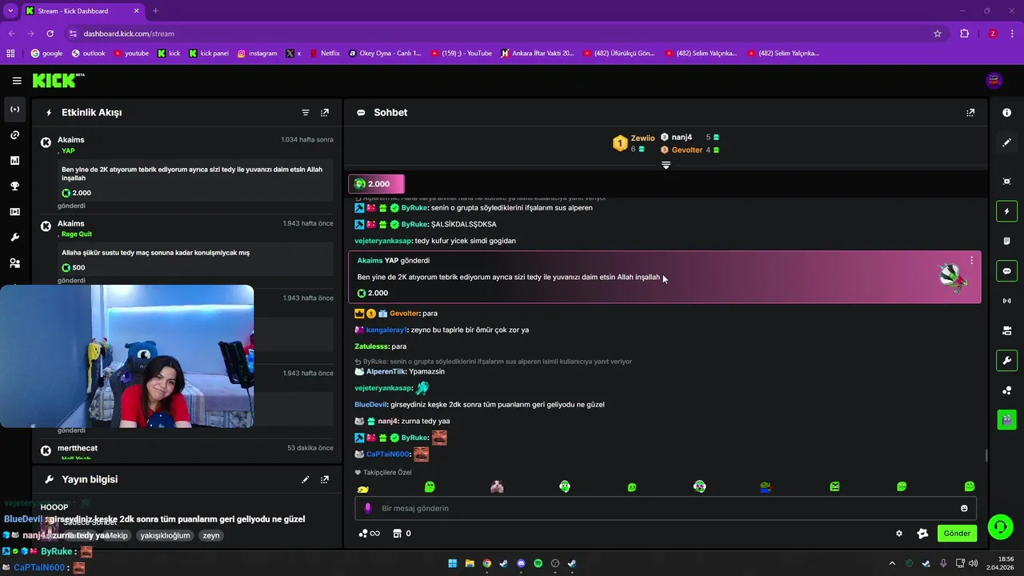The width and height of the screenshot is (1024, 576).
Task: Open filter options in Etkinlik Akışı panel
Action: pos(306,113)
